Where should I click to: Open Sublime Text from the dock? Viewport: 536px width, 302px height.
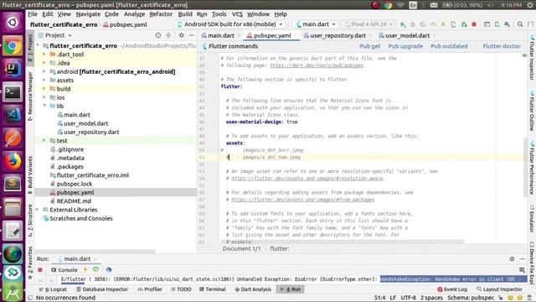tap(13, 185)
